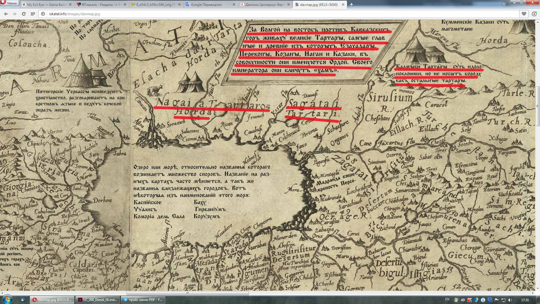Click the 'Каспійское' sea name in the note
540x304 pixels.
point(147,202)
